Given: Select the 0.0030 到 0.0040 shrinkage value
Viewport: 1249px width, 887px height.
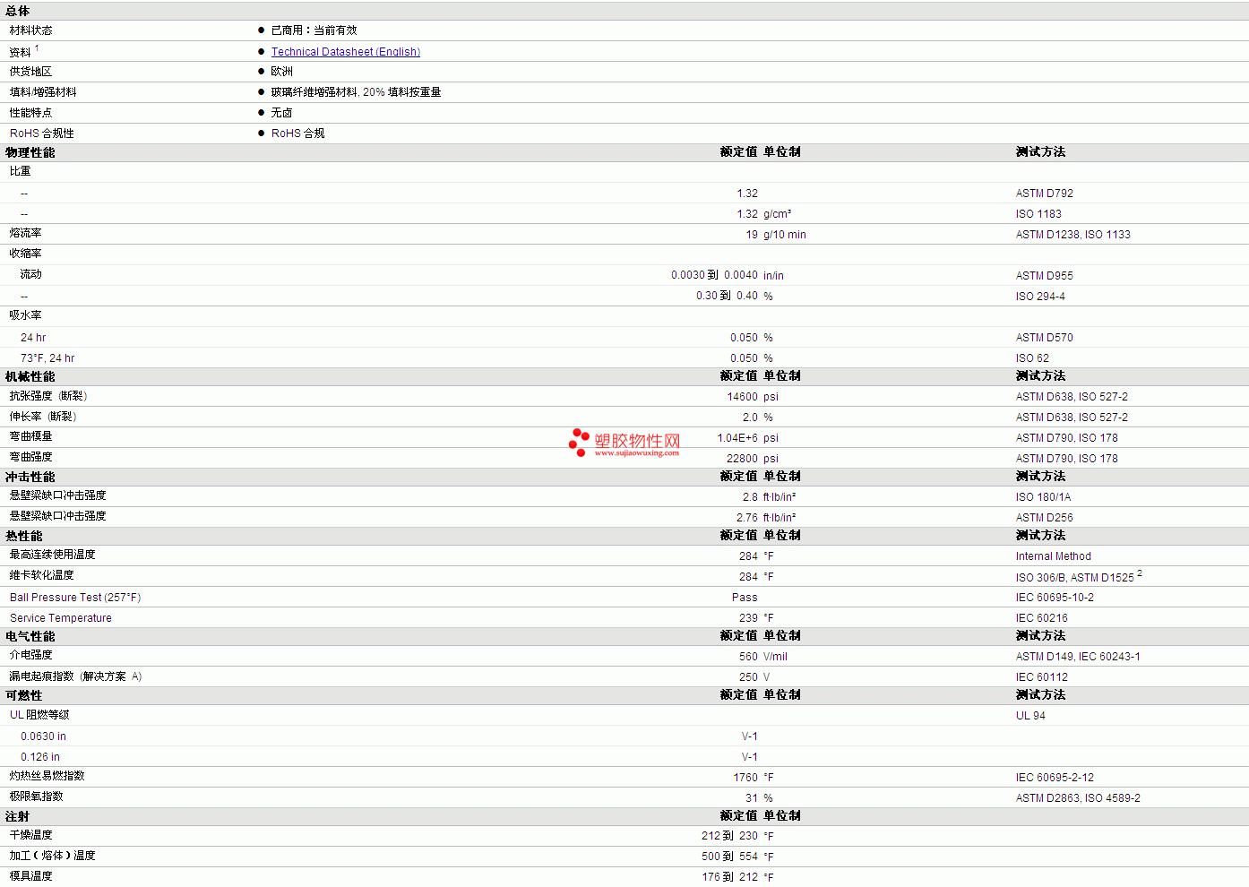Looking at the screenshot, I should click(714, 275).
